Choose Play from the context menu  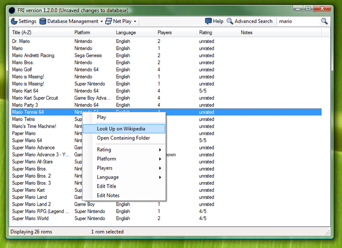tap(124, 117)
